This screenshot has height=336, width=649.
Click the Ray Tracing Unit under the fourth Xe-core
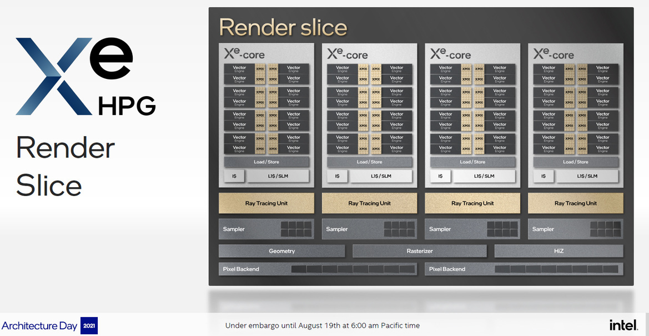click(x=576, y=203)
